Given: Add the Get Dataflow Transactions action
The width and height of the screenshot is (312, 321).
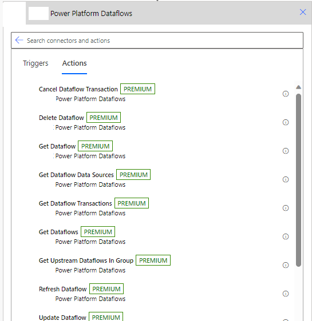Looking at the screenshot, I should [x=76, y=203].
